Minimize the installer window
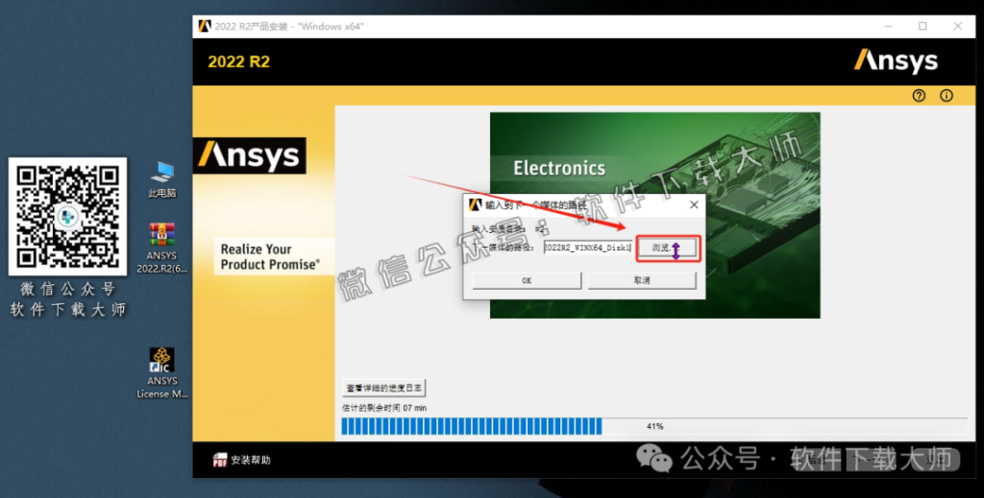The height and width of the screenshot is (498, 984). tap(888, 26)
